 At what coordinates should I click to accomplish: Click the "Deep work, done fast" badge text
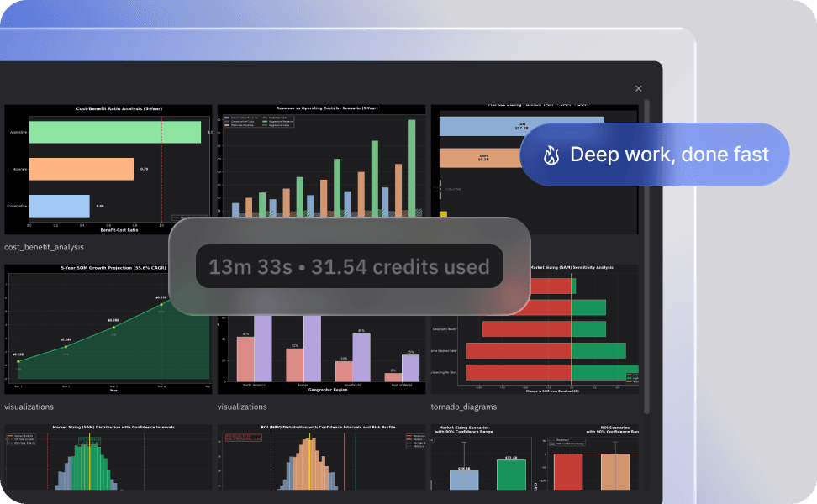click(669, 155)
